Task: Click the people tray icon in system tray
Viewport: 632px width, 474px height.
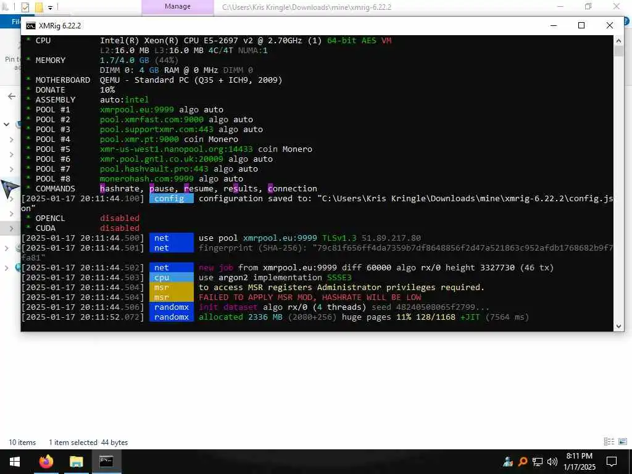Action: [508, 462]
